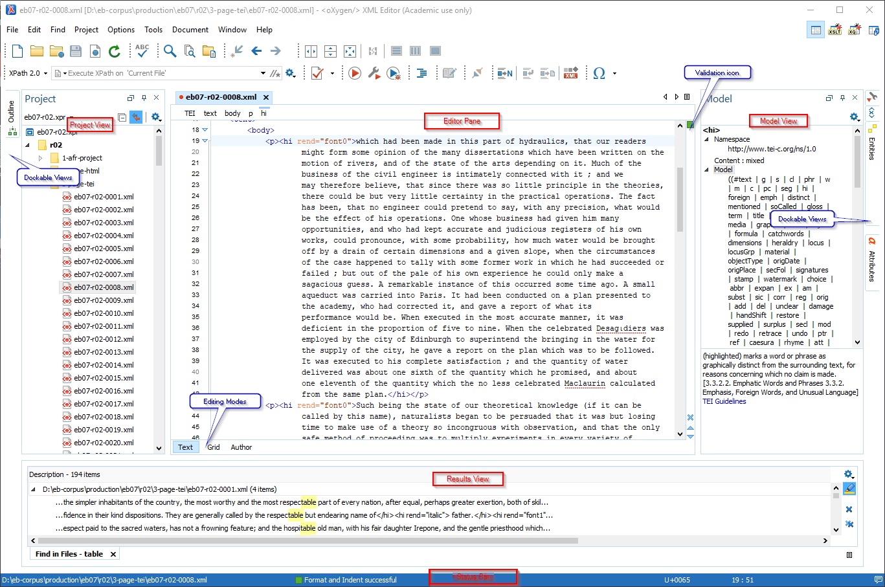Click the results highlight pencil icon
The image size is (885, 587).
tap(849, 489)
